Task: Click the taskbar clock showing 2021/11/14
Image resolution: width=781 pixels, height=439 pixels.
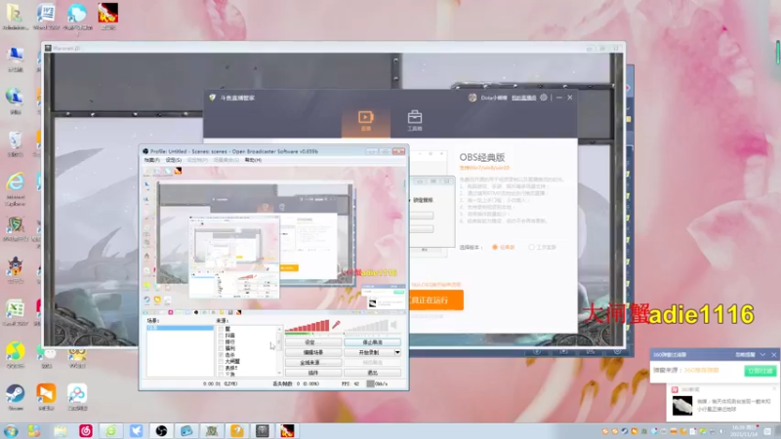Action: point(743,431)
